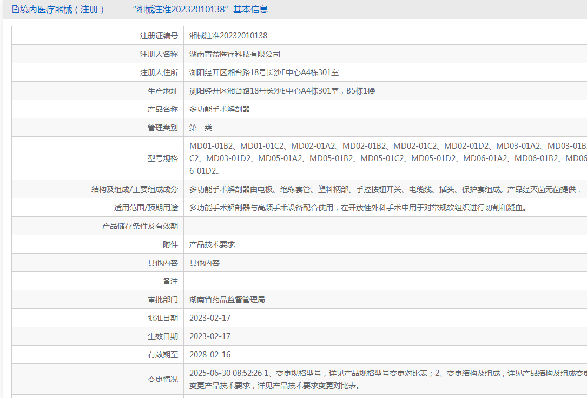The height and width of the screenshot is (398, 587).
Task: Click the 生产地址 label
Action: tap(162, 90)
